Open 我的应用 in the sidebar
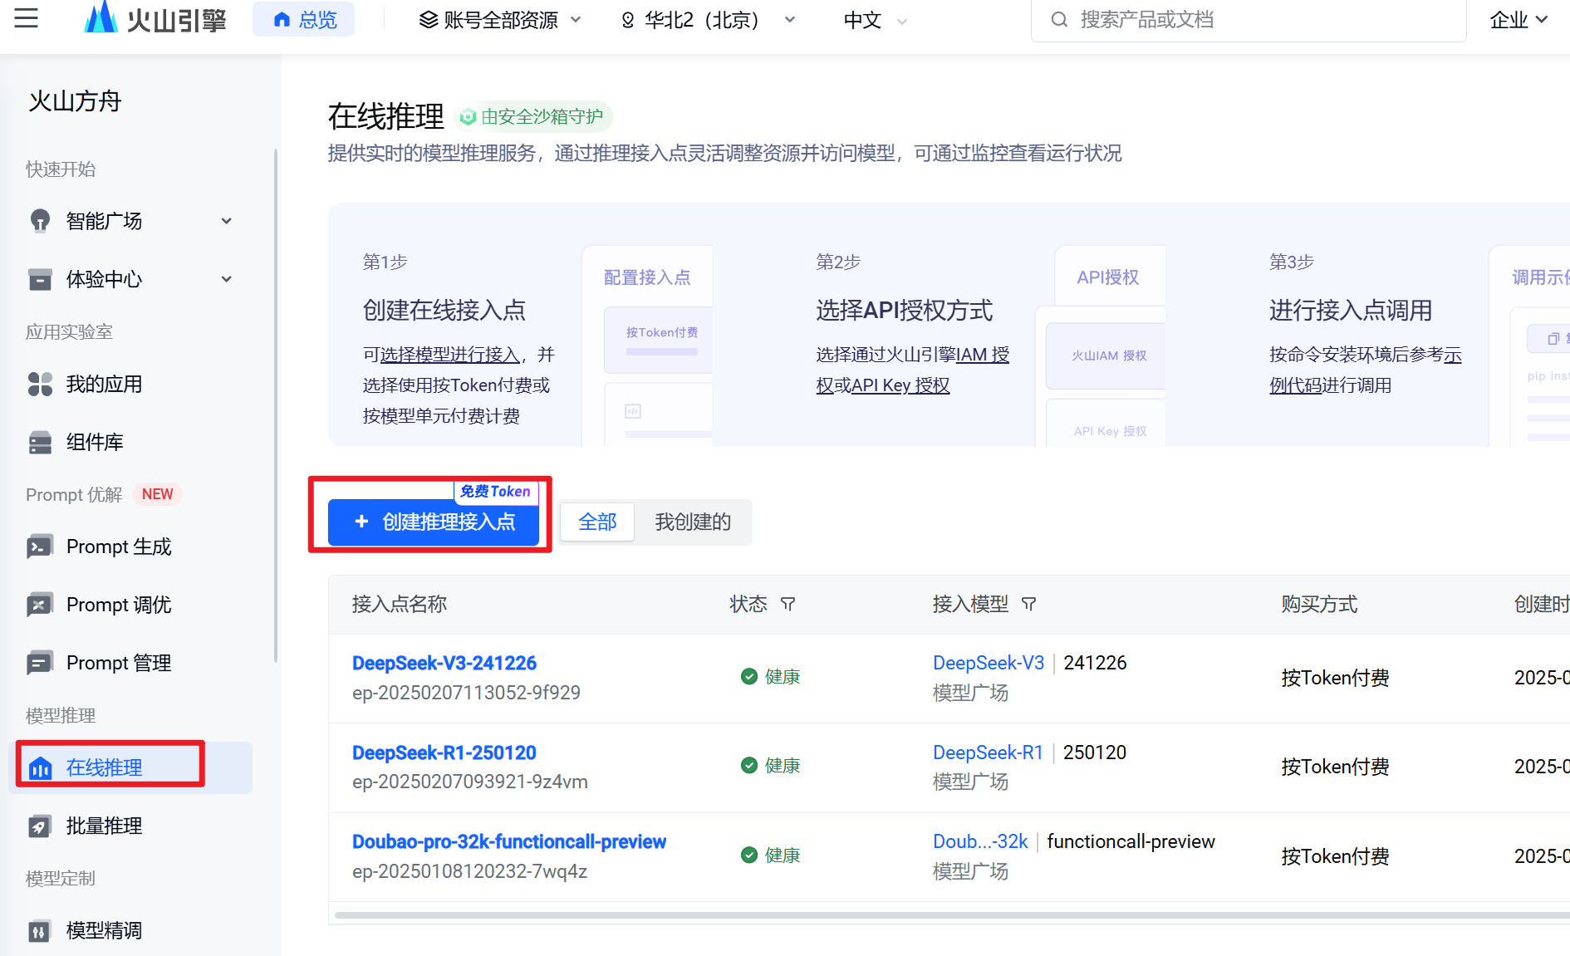Screen dimensions: 1570x956 point(104,384)
